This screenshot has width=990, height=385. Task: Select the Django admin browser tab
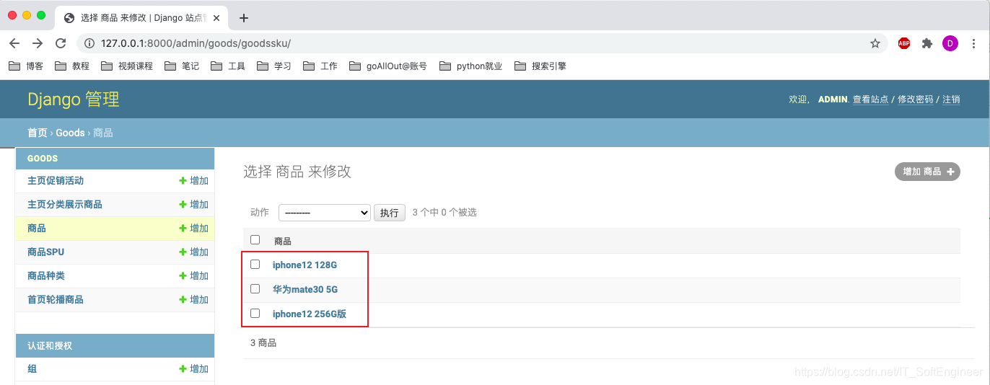click(x=143, y=18)
